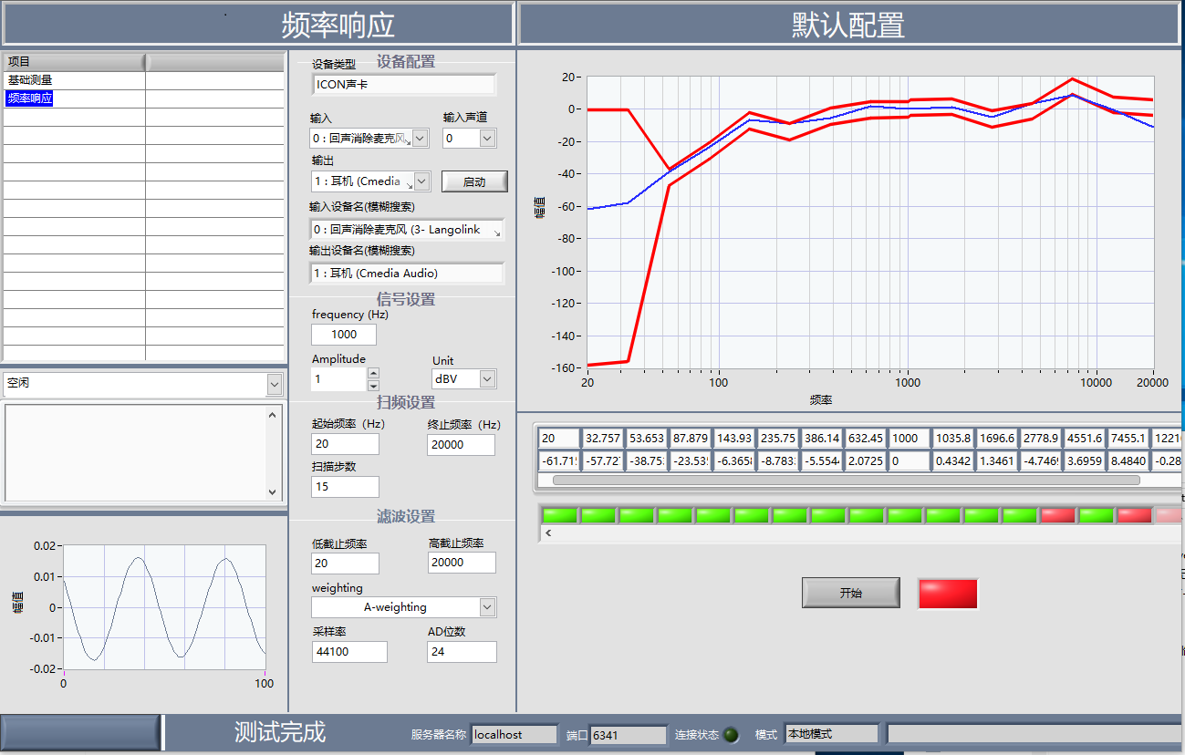Decrement Amplitude with the down arrow
This screenshot has width=1185, height=755.
[x=373, y=384]
